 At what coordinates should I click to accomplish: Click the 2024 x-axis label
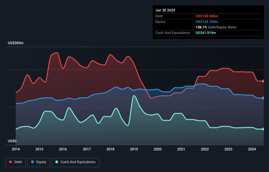[252, 149]
